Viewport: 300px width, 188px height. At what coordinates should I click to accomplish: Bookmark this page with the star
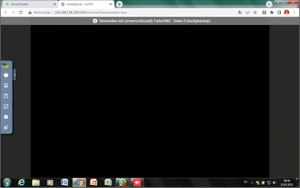point(255,12)
